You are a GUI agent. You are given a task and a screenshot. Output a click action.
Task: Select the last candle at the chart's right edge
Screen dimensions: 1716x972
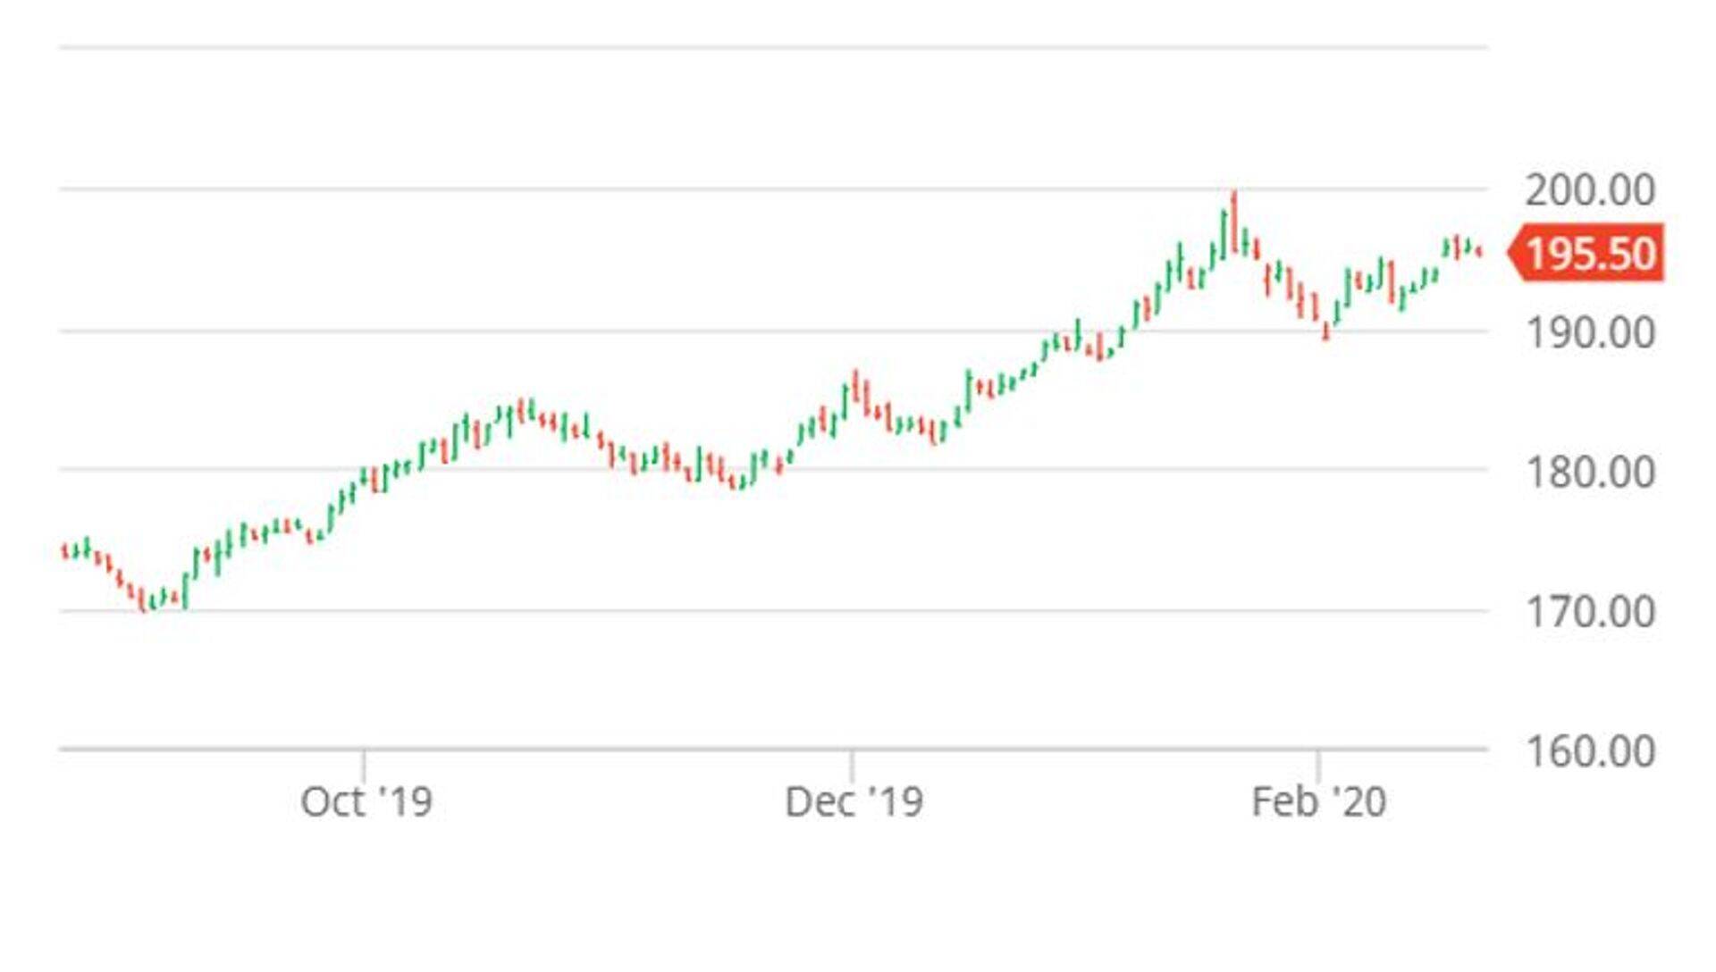(x=1480, y=253)
